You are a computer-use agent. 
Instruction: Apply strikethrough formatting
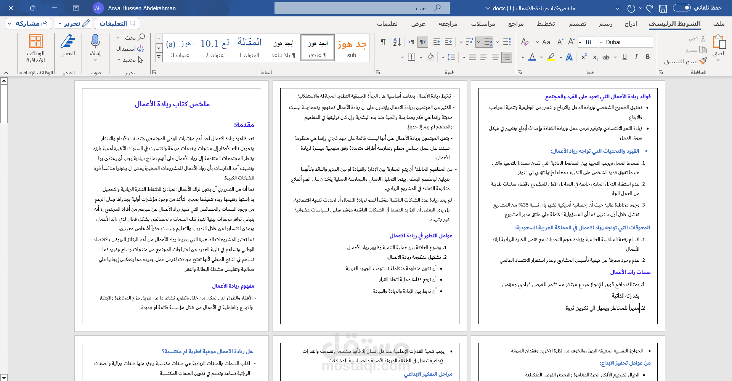pos(606,57)
